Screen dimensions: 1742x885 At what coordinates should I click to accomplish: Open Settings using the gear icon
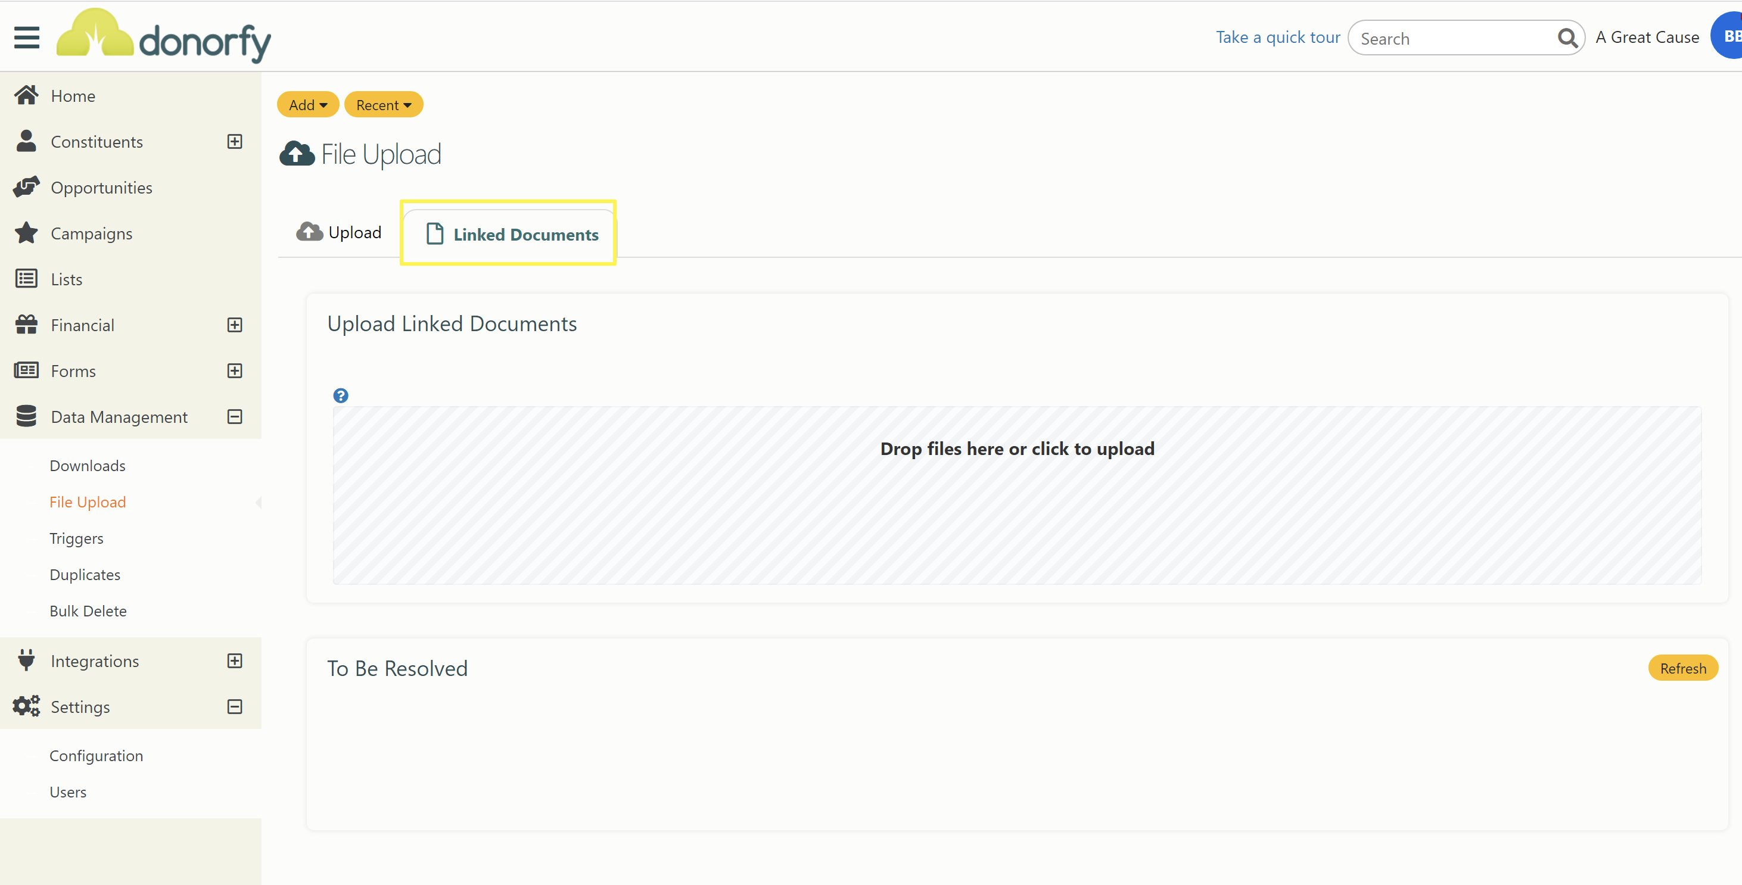point(26,706)
